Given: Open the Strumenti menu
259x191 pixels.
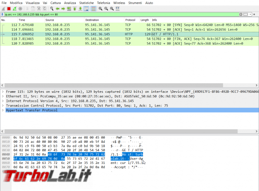Looking at the screenshot, I should (x=135, y=3).
